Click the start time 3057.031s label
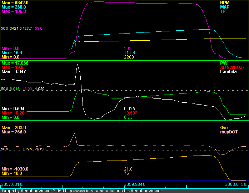The image size is (249, 193). click(12, 184)
